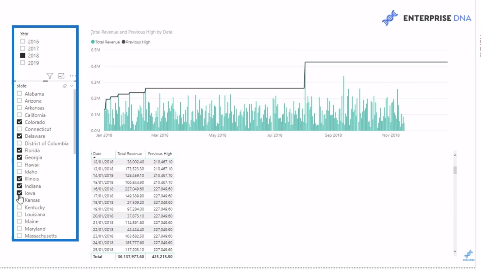Click the table scrollbar up arrow
Viewport: 481px width, 270px height.
(455, 155)
